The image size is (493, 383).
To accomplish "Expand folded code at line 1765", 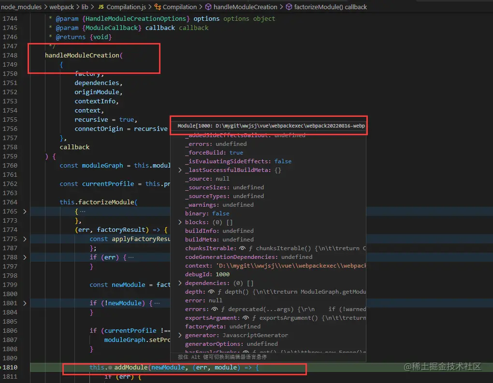I will 25,212.
